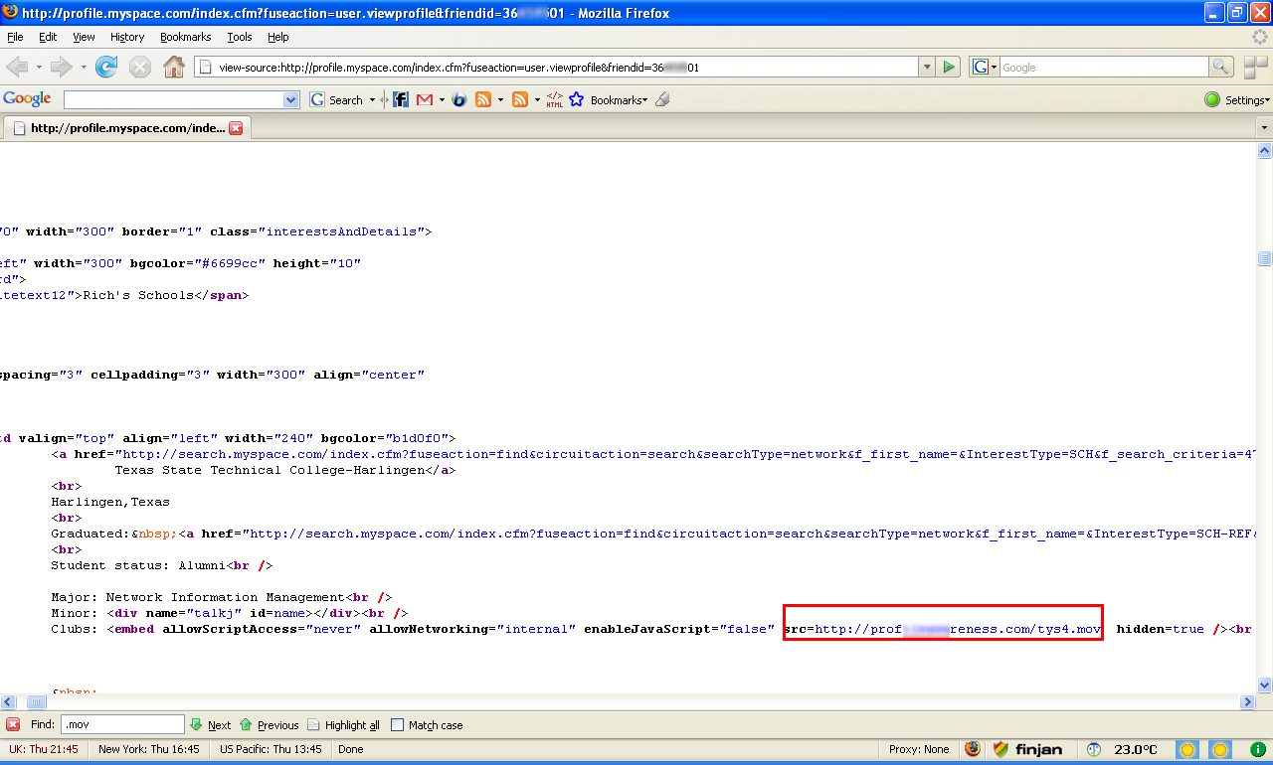Viewport: 1273px width, 765px height.
Task: Open the Home page icon
Action: click(x=174, y=67)
